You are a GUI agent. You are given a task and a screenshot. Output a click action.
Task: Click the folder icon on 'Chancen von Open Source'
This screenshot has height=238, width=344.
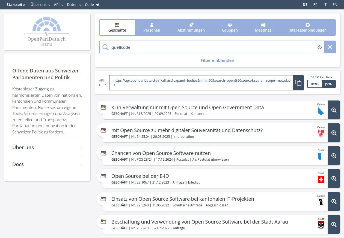point(103,153)
